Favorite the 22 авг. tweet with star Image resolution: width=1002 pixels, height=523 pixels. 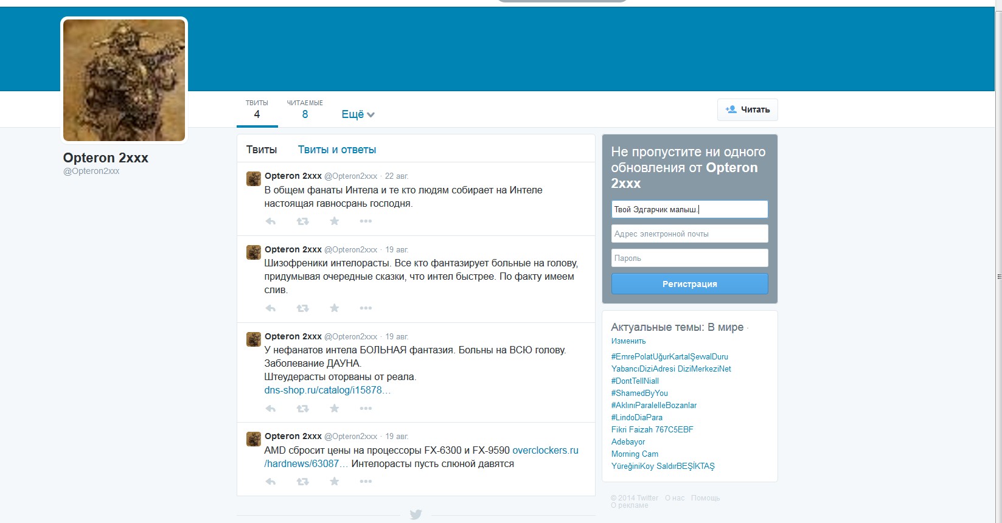tap(334, 221)
